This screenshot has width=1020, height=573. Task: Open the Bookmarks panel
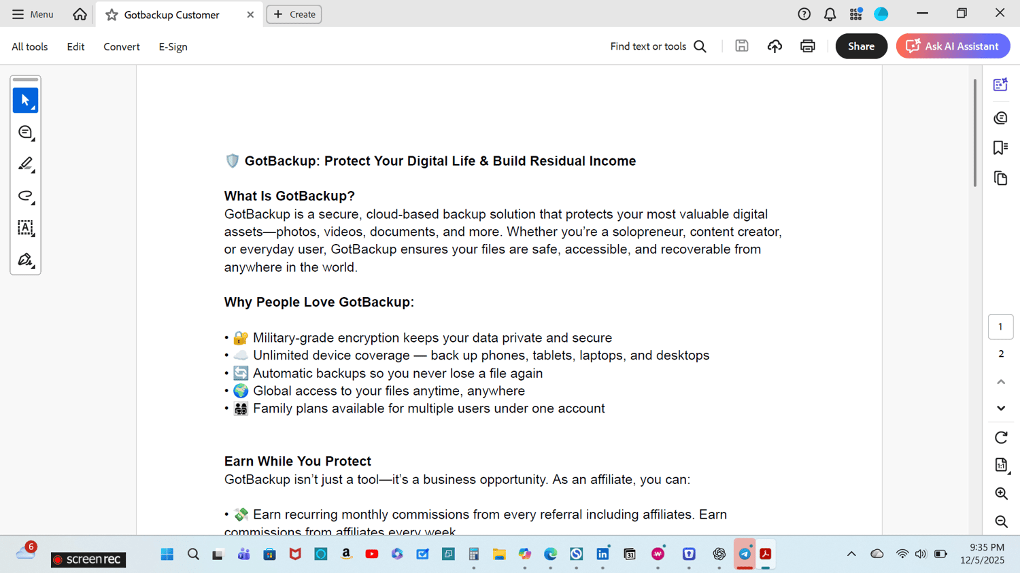click(1000, 147)
